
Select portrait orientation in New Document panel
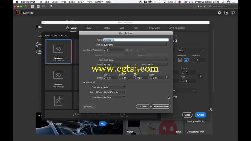pos(180,60)
